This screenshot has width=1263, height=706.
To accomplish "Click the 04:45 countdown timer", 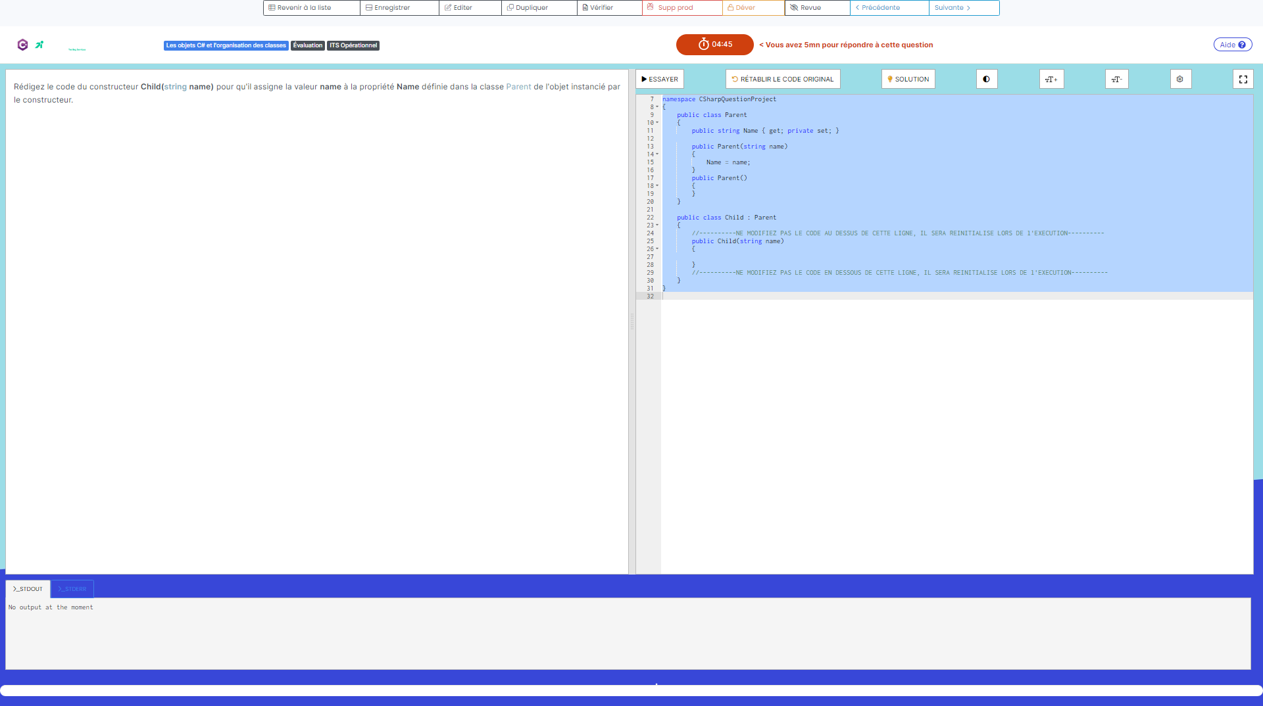I will tap(714, 45).
